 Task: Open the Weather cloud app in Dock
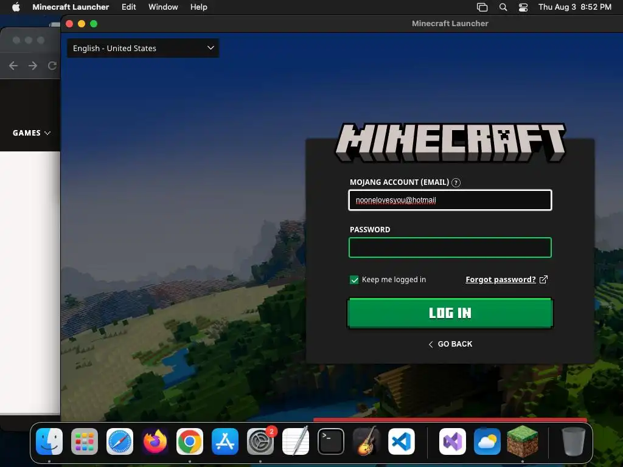click(x=487, y=441)
